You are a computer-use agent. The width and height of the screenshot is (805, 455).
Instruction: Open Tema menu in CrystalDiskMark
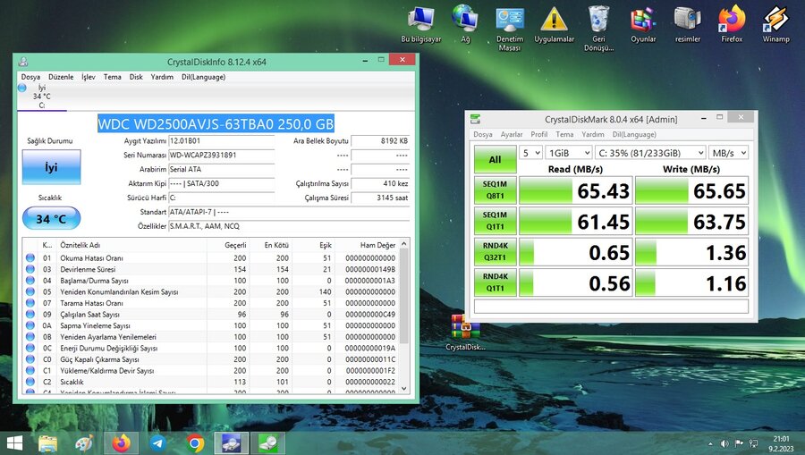click(x=564, y=134)
